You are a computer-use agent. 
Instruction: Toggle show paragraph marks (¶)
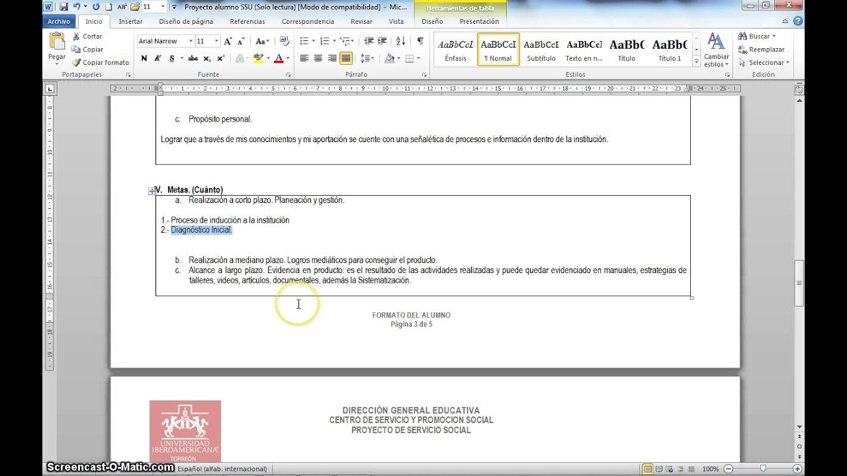[420, 41]
